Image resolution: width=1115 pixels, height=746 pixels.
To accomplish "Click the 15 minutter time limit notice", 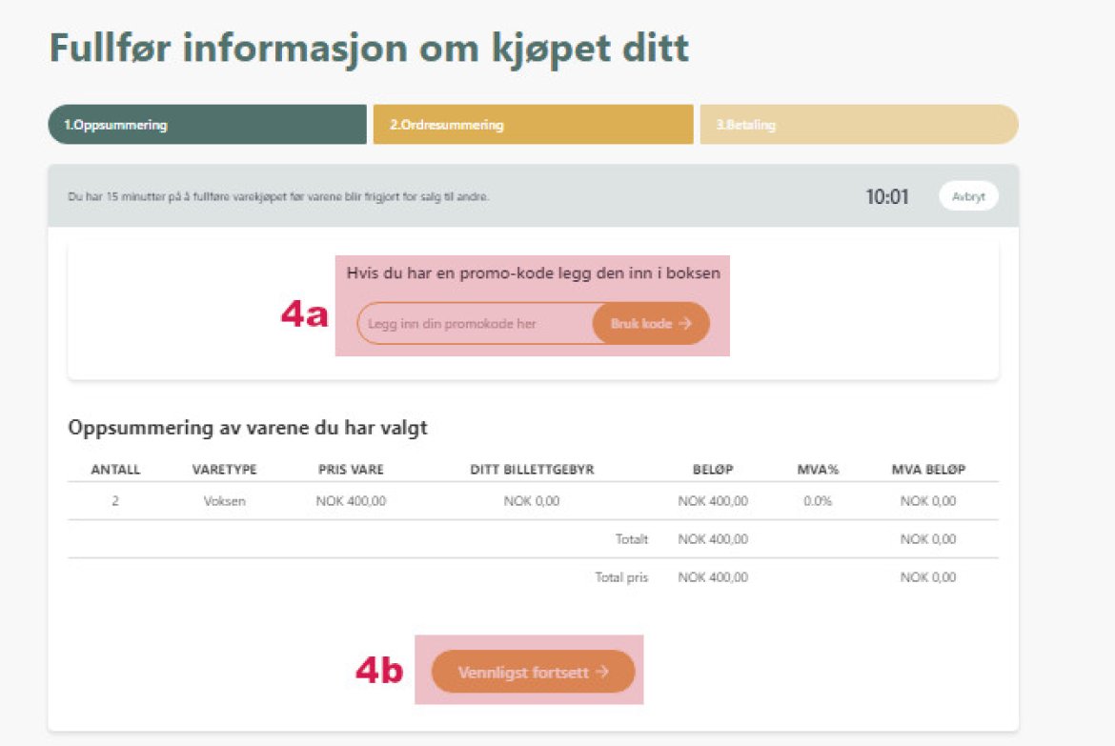I will [278, 197].
